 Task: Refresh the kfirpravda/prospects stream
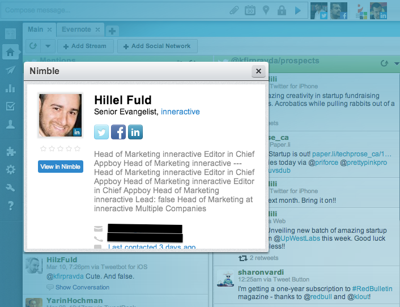[384, 63]
